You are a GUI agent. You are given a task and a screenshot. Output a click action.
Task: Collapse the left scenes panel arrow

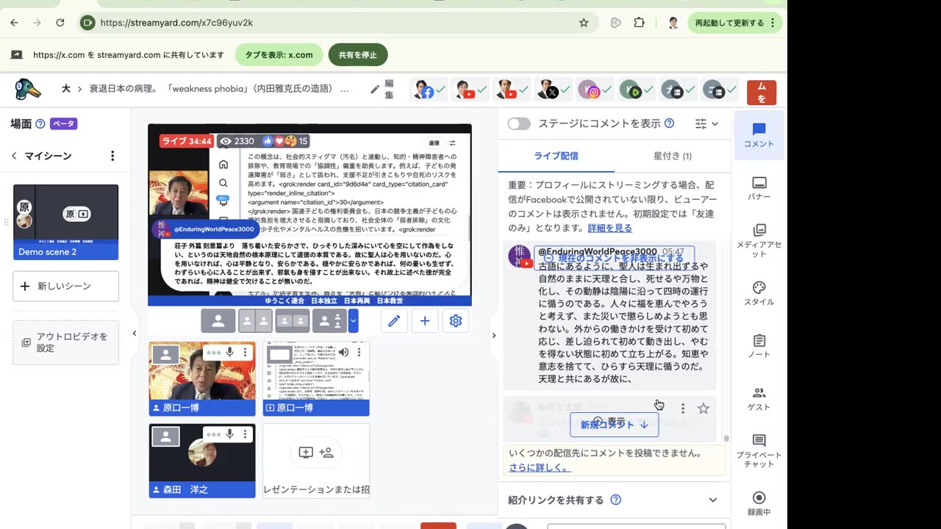(135, 334)
